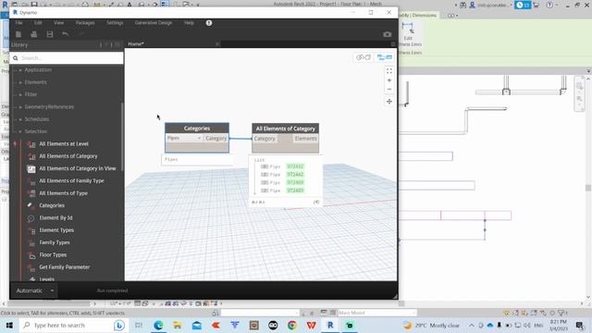Expand the GeometryReferences library category
Viewport: 592px width, 333px height.
(x=49, y=107)
